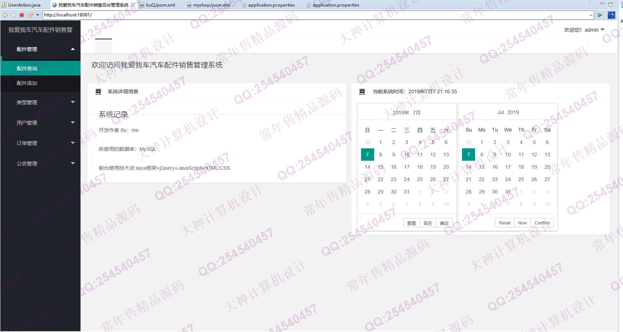Screen dimensions: 623x332
Task: Click the 2019年 year header in Chinese calendar
Action: 401,113
